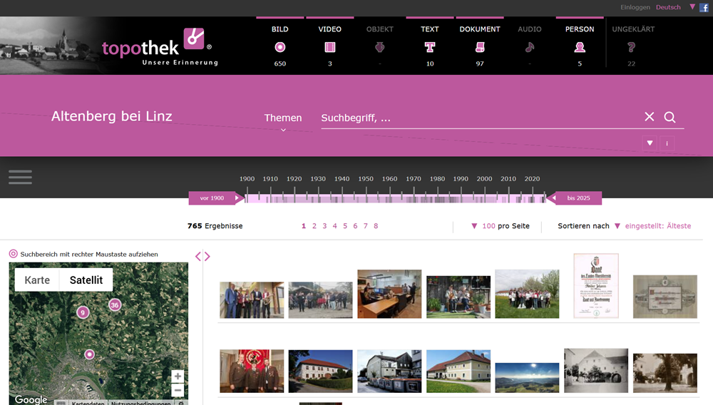
Task: Clear the search field with X
Action: [x=649, y=117]
